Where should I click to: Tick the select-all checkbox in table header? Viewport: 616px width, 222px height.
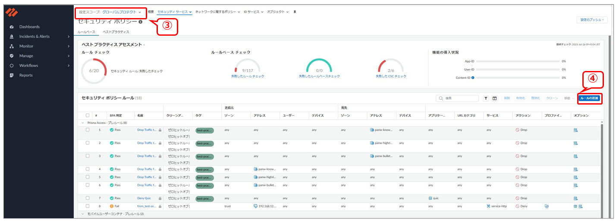pos(88,115)
